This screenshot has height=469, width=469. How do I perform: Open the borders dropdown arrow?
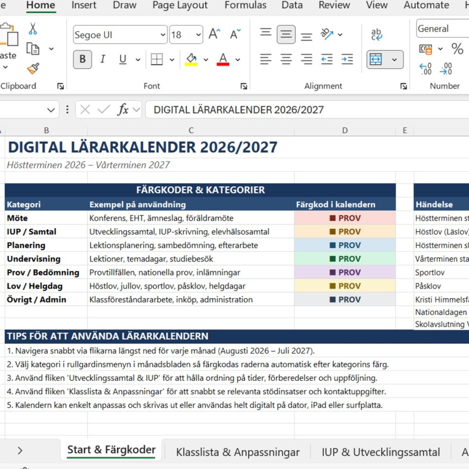click(x=172, y=60)
